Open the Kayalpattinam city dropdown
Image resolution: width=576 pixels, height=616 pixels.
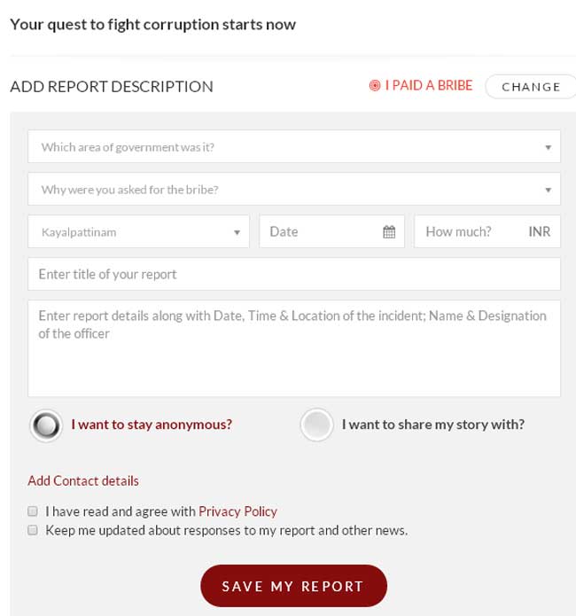coord(138,232)
